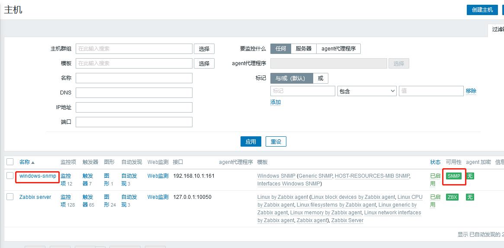Click the 创建主机 button

coord(482,10)
